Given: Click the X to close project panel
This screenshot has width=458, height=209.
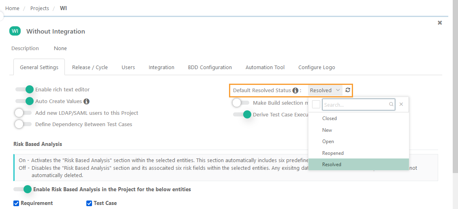Looking at the screenshot, I should pyautogui.click(x=440, y=23).
